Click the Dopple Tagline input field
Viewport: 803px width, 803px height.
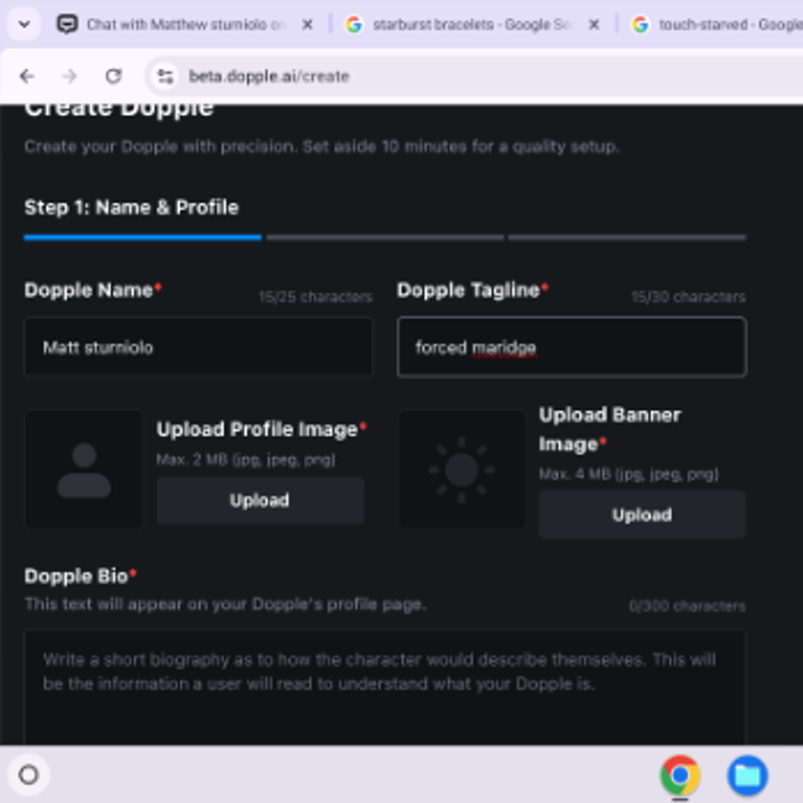click(571, 347)
